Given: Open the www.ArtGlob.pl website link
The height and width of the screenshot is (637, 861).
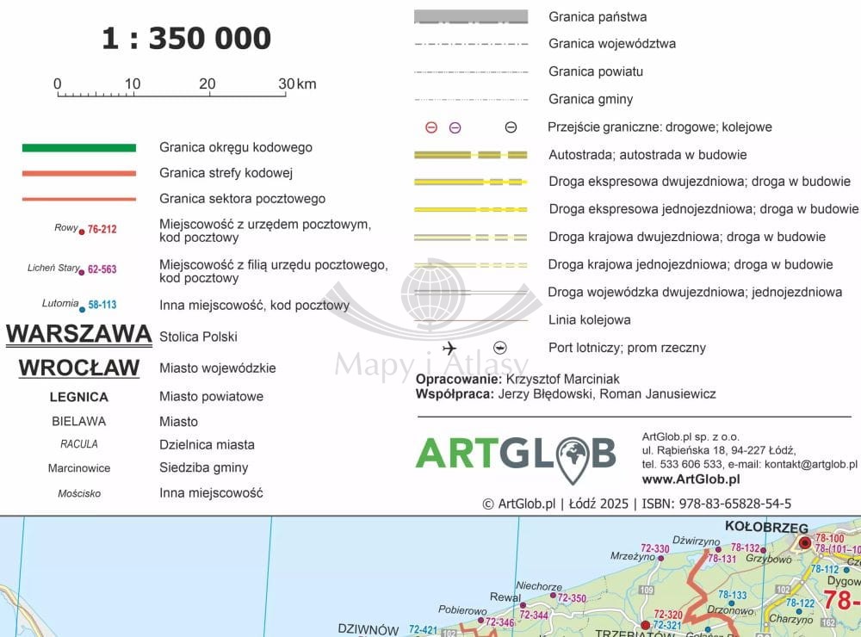Looking at the screenshot, I should tap(691, 479).
